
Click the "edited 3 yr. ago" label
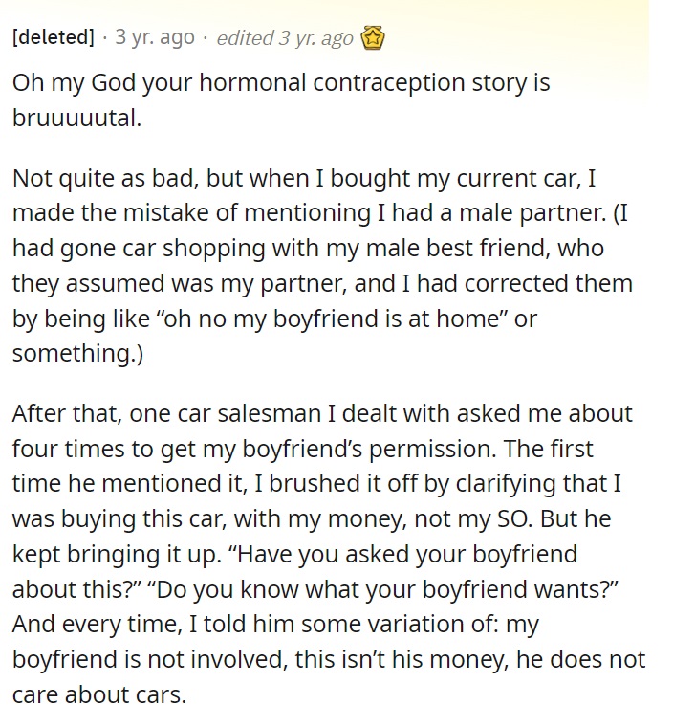click(x=285, y=38)
